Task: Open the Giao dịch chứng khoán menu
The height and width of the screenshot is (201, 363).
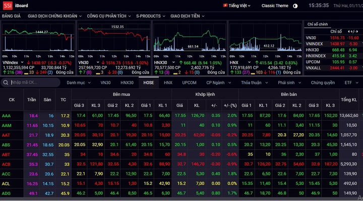Action: coord(52,16)
